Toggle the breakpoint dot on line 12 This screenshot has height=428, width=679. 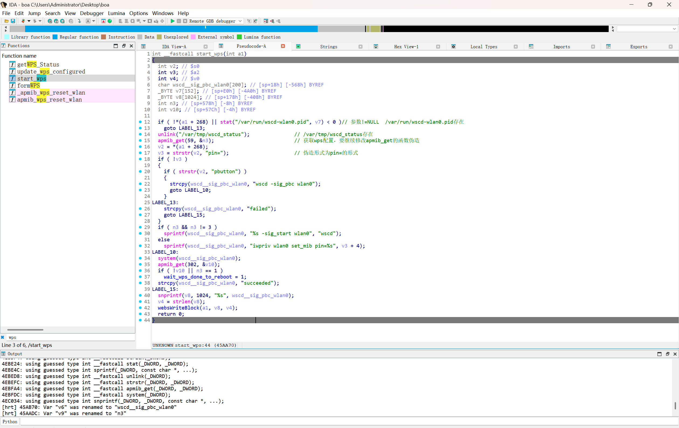point(140,122)
